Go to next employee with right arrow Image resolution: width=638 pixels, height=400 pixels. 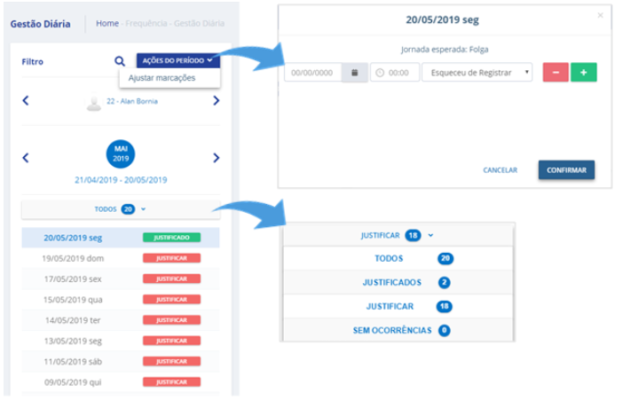tap(217, 101)
